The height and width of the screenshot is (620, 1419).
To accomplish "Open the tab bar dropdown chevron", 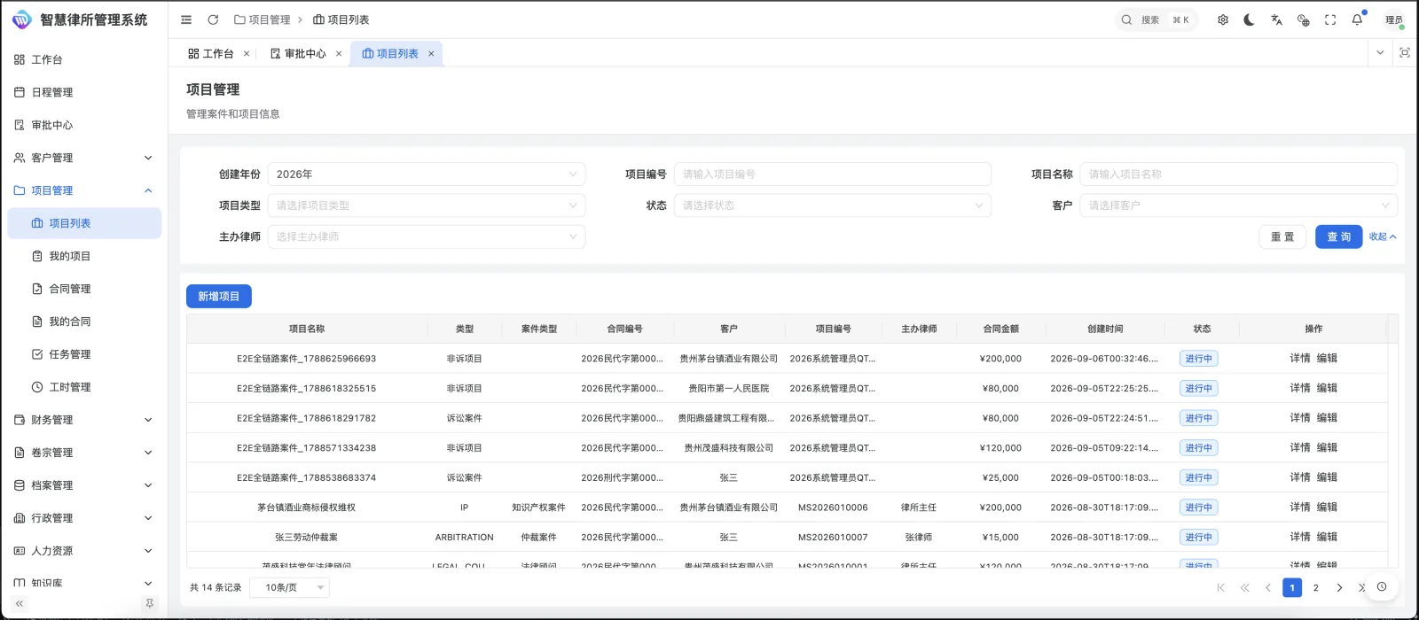I will coord(1380,53).
